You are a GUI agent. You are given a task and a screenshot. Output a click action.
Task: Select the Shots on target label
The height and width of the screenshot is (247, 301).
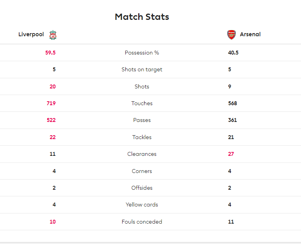pyautogui.click(x=142, y=70)
